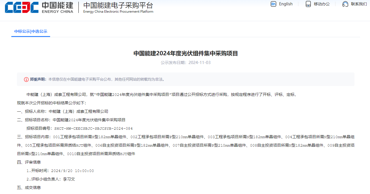370x194 pixels.
Task: Open the 移动办公 link
Action: pyautogui.click(x=322, y=4)
